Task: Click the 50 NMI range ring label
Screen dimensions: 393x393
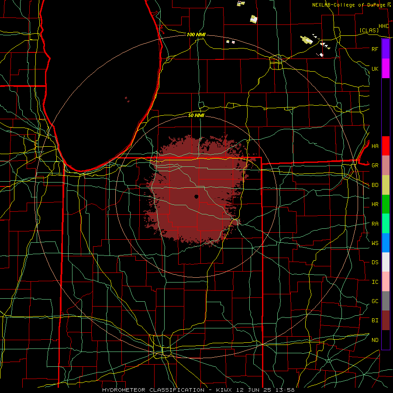Action: click(196, 115)
